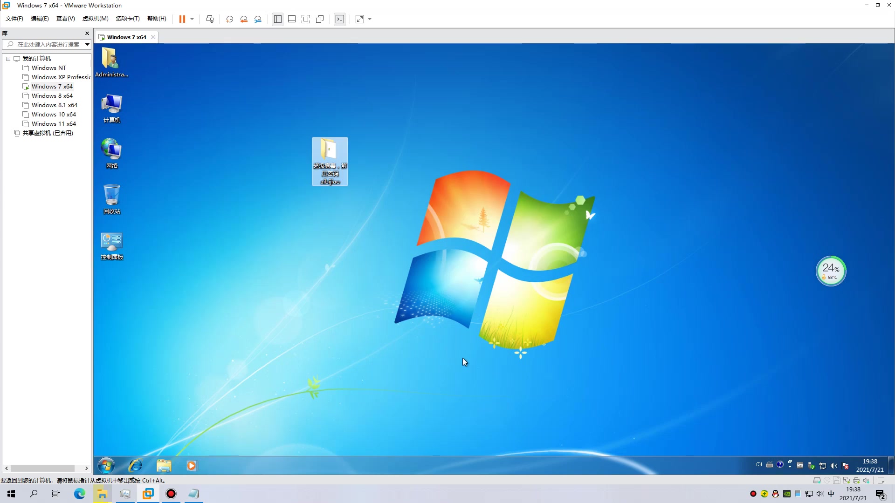Collapse the 我的计算机 tree node
Image resolution: width=895 pixels, height=503 pixels.
click(x=8, y=59)
